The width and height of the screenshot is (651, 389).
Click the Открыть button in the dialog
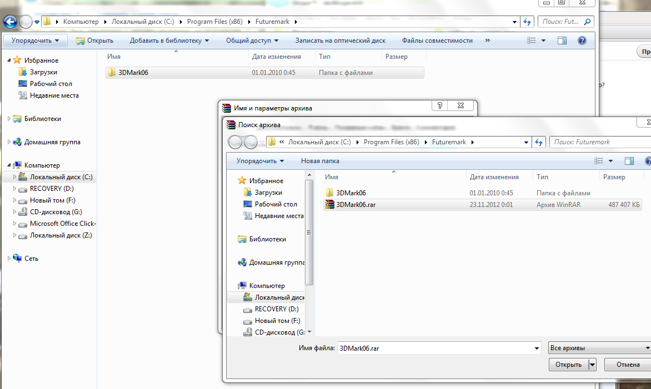(568, 365)
